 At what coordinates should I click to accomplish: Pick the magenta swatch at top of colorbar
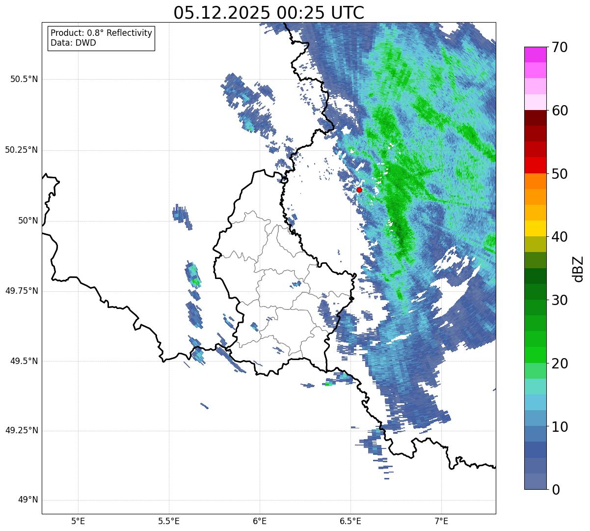535,55
